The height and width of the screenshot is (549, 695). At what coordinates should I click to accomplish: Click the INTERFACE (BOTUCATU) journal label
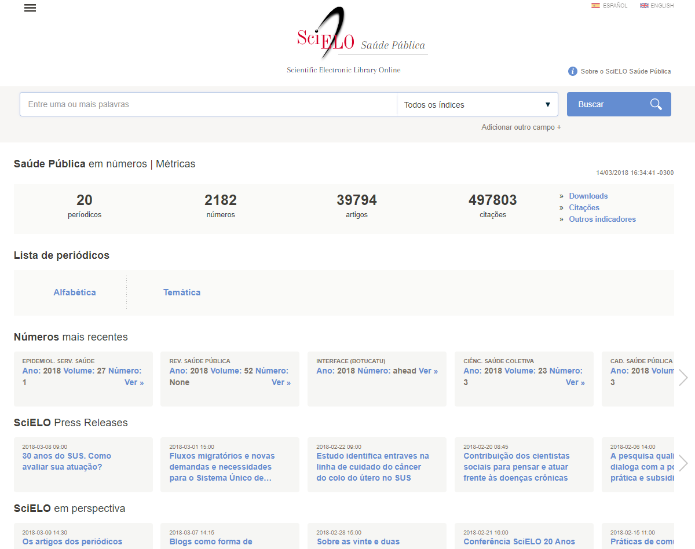(351, 361)
